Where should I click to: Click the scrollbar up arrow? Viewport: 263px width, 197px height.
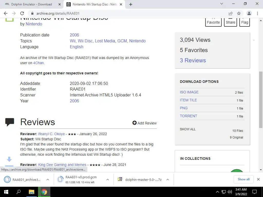(261, 21)
